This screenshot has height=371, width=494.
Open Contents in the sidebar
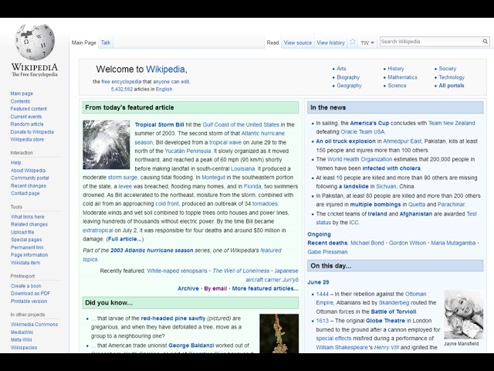tap(20, 101)
